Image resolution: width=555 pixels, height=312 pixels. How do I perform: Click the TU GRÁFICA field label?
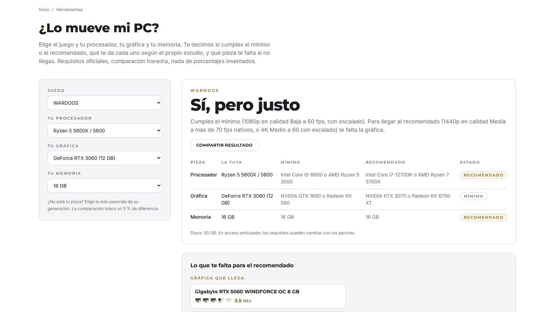(x=63, y=146)
